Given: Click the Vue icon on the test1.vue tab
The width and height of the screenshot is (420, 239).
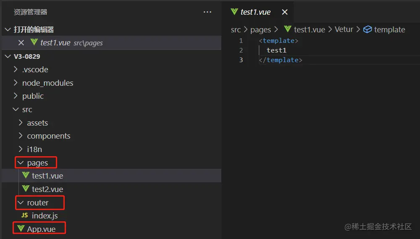Looking at the screenshot, I should [x=234, y=12].
